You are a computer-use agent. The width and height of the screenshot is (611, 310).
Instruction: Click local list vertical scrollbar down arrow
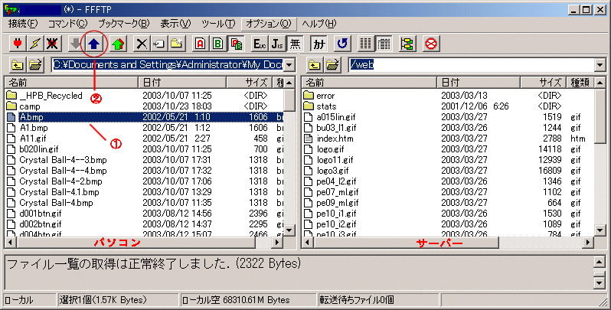289,230
